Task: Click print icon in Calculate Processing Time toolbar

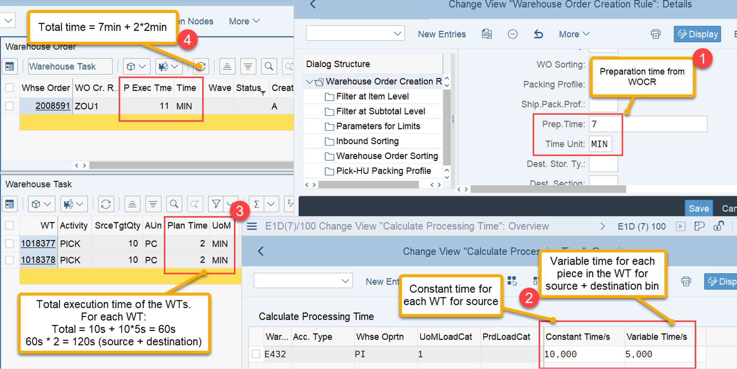Action: coord(686,282)
